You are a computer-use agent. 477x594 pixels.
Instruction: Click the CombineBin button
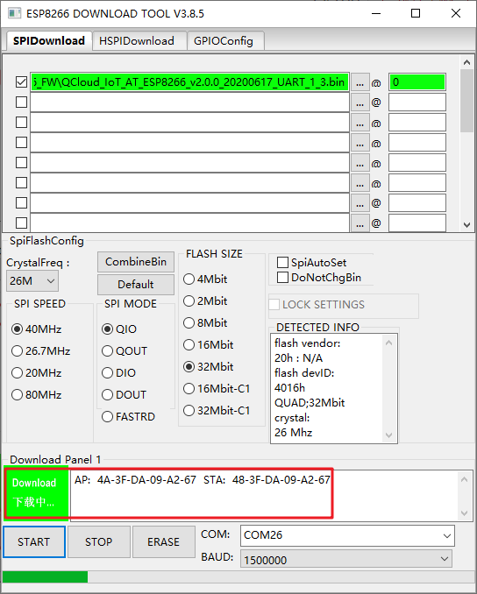click(136, 262)
